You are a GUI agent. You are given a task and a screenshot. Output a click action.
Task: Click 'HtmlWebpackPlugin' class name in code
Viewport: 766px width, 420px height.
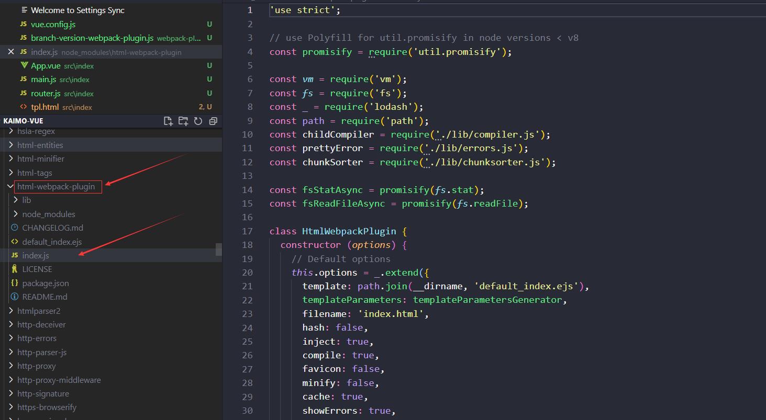pos(349,231)
